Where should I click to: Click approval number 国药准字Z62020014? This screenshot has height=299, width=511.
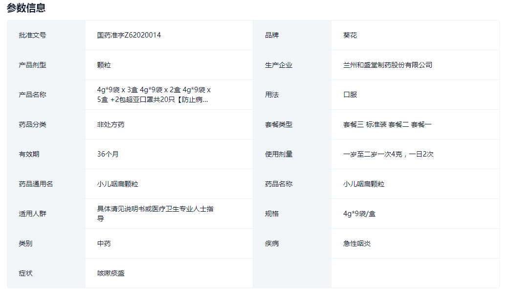click(129, 35)
